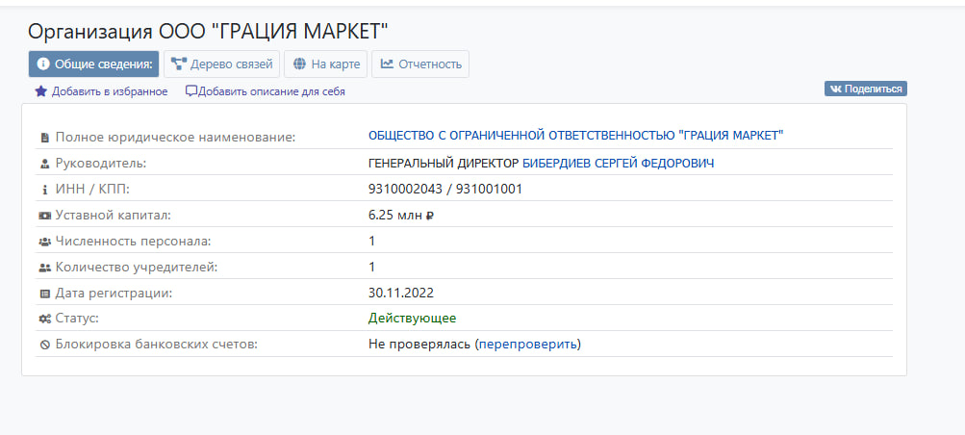Click the 'перепроверить' recheck link
The image size is (965, 435).
[528, 344]
